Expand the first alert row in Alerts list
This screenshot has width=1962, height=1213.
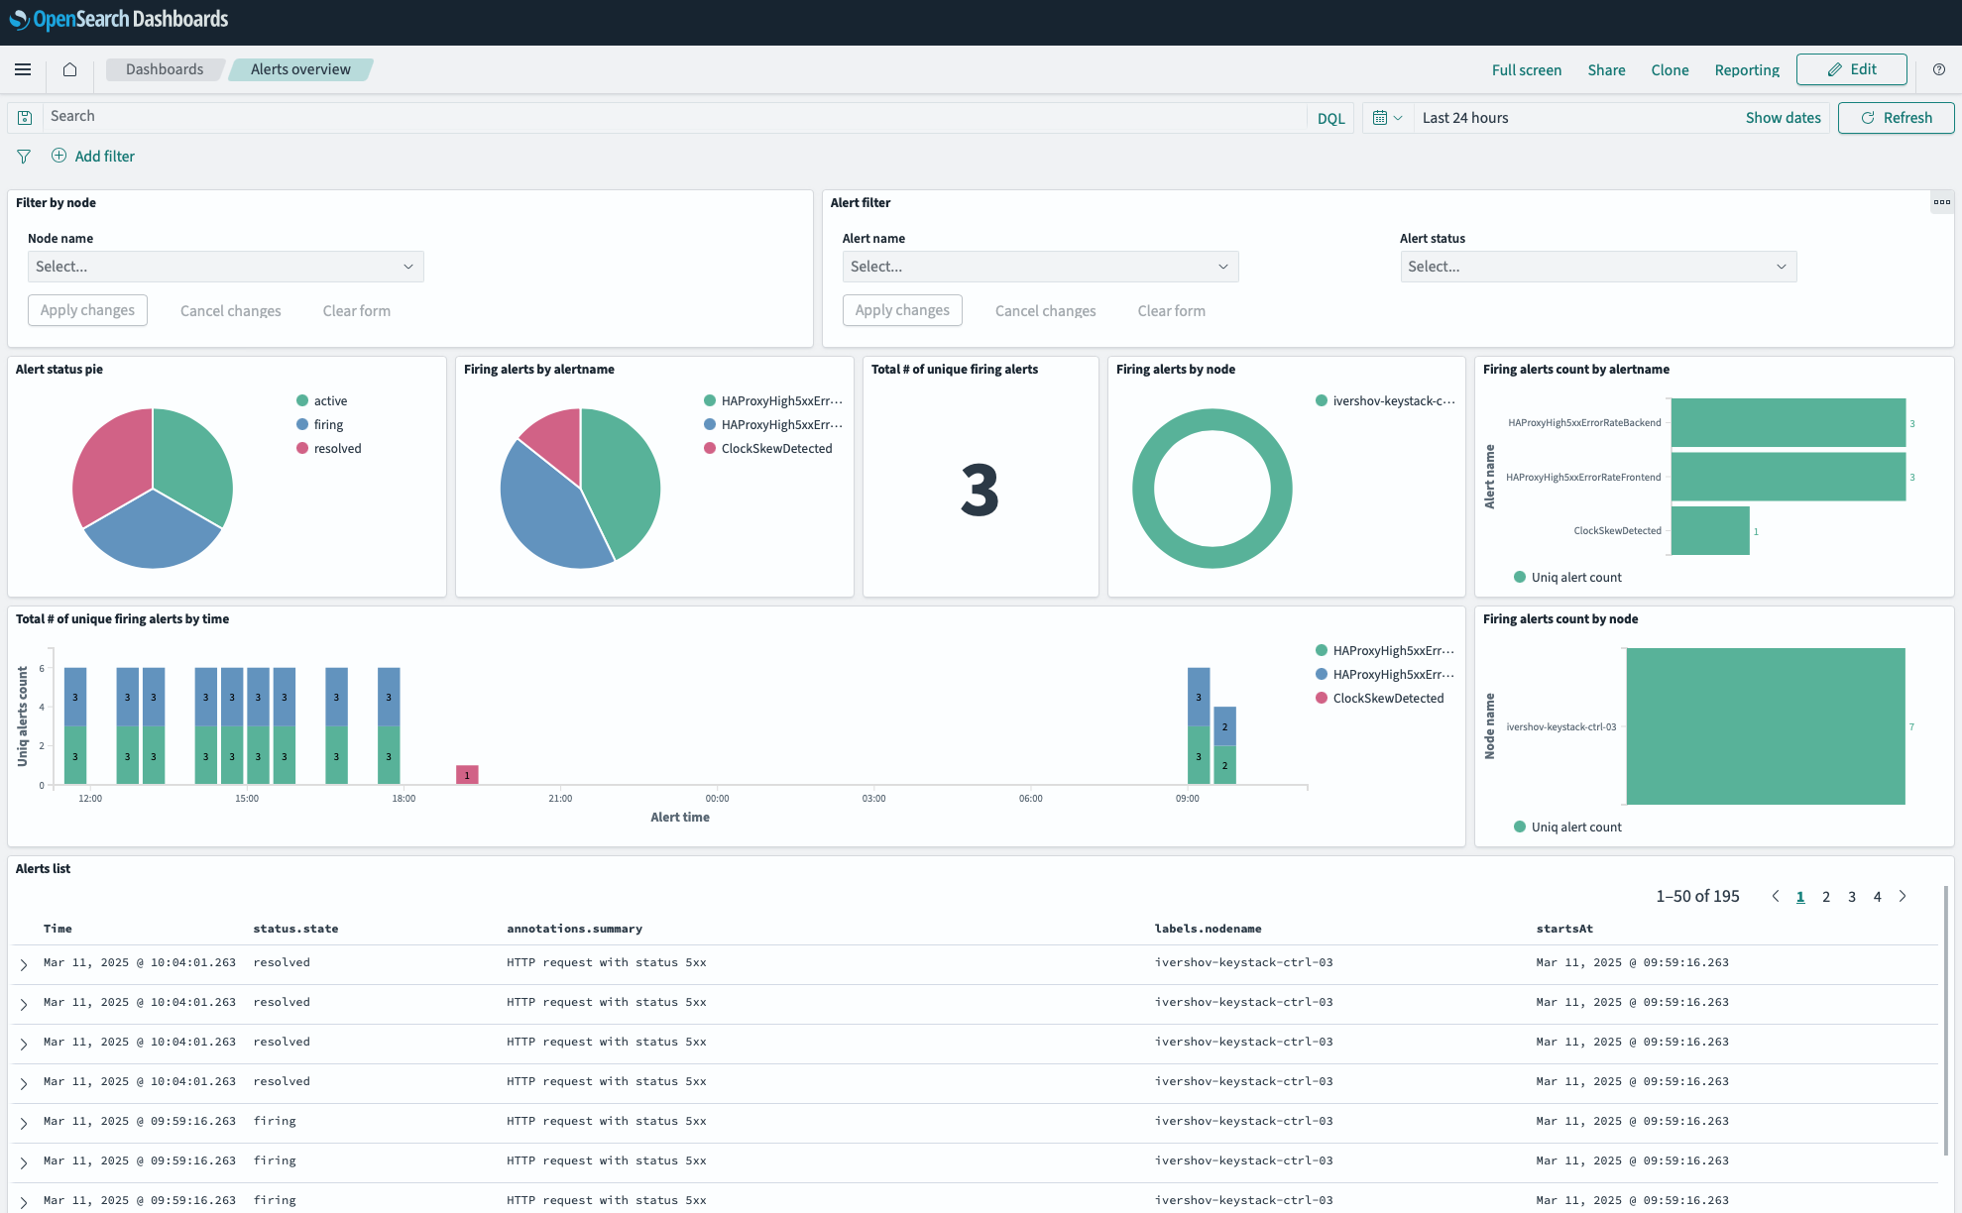[x=24, y=962]
